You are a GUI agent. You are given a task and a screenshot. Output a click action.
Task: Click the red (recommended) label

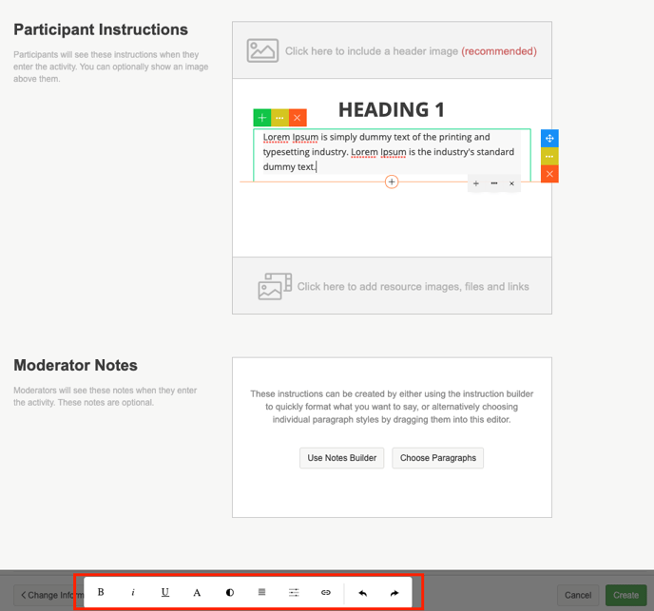point(499,51)
